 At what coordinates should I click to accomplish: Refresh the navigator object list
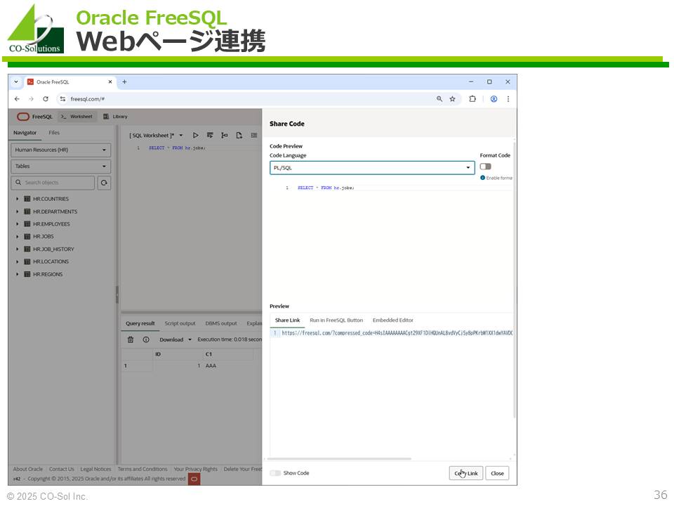point(104,183)
